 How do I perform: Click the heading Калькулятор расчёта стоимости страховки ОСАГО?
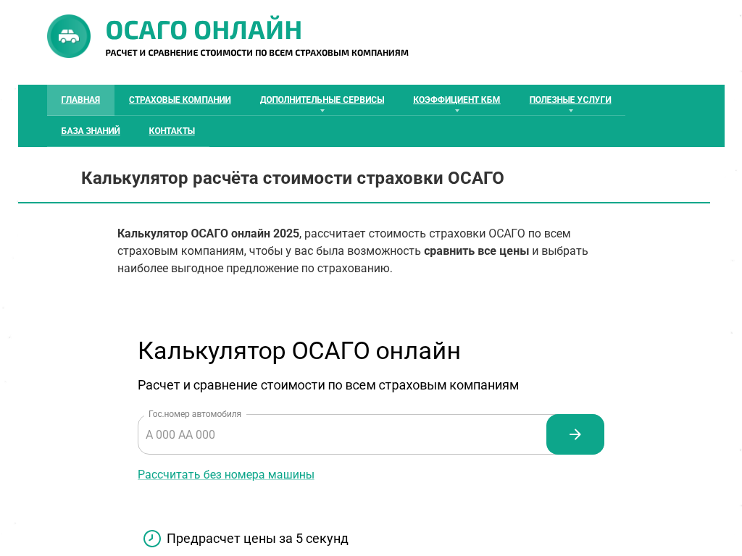pyautogui.click(x=293, y=178)
